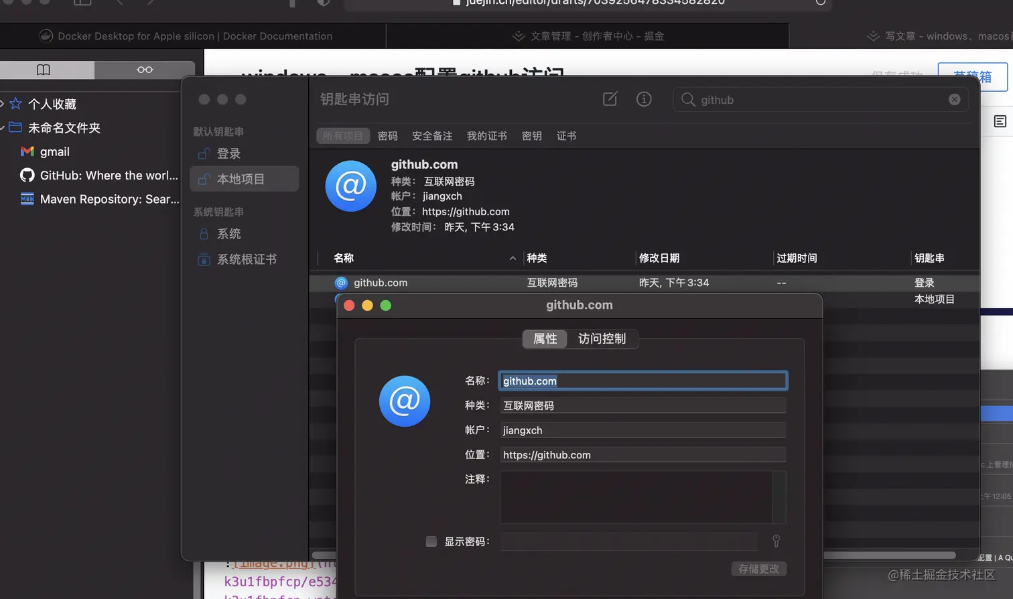
Task: Collapse the 未命名文件夹 folder
Action: click(3, 127)
